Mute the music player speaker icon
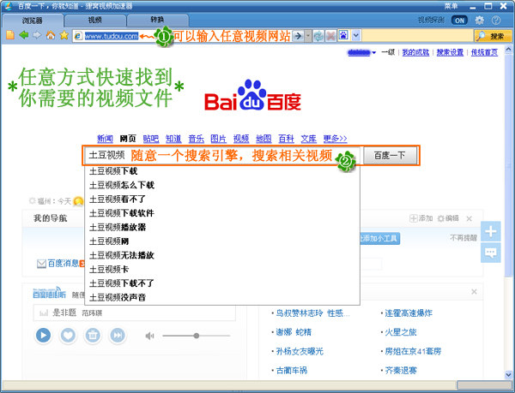This screenshot has width=515, height=393. (x=149, y=336)
